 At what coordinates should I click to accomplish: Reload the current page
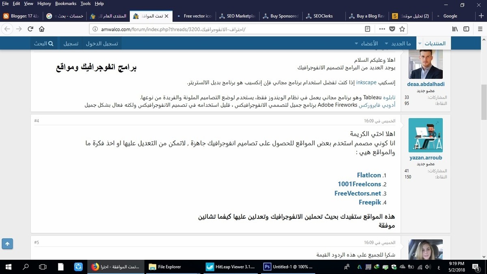[x=30, y=29]
